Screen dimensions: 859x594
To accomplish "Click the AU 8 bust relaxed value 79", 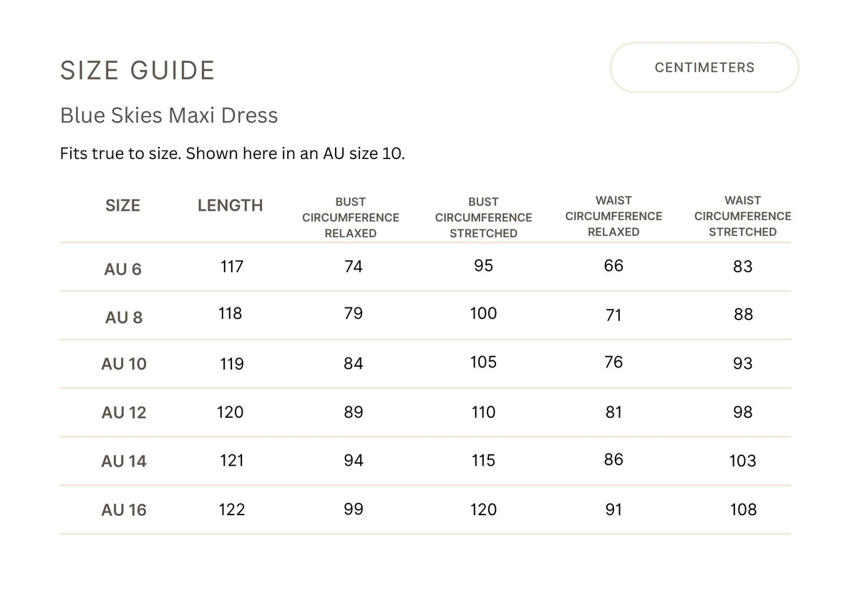I will [x=352, y=315].
